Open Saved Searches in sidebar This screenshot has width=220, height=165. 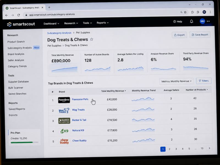17,94
